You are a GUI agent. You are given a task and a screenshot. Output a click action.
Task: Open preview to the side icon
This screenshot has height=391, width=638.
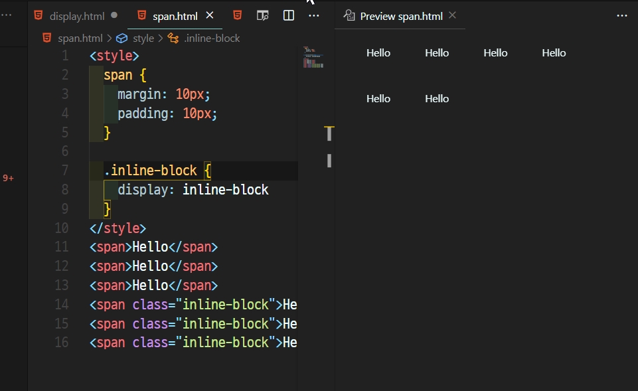point(262,15)
